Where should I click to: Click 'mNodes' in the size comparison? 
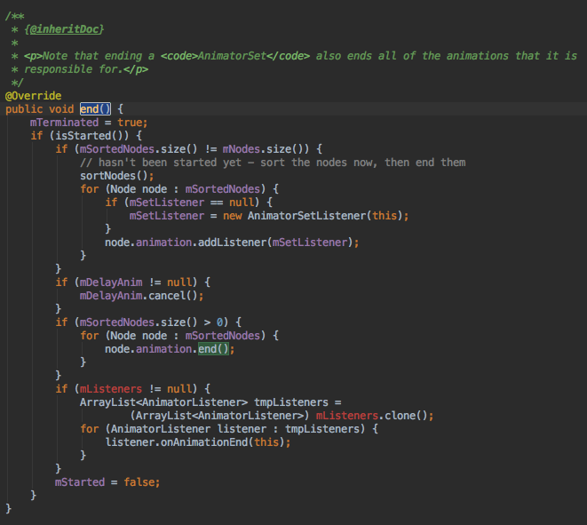(242, 149)
